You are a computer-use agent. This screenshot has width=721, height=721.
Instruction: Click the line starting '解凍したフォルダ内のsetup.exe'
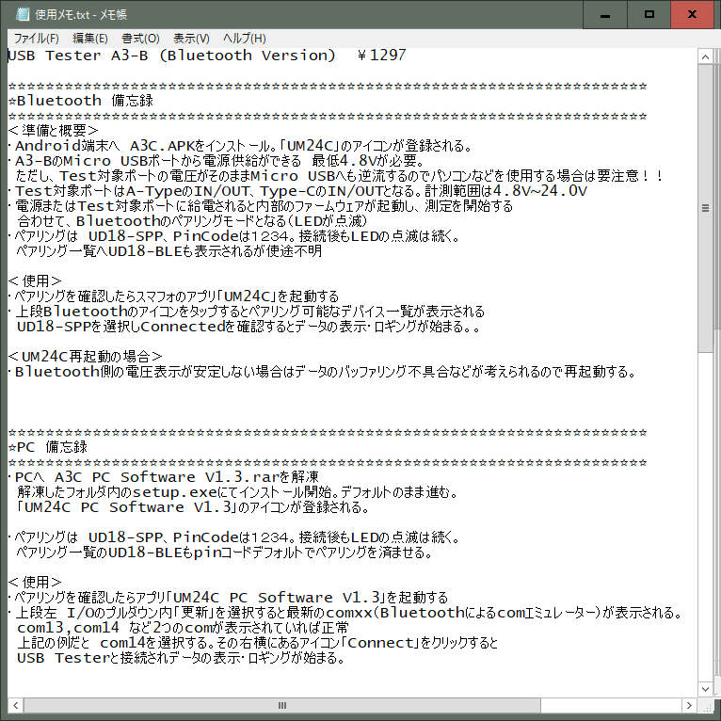pos(238,492)
